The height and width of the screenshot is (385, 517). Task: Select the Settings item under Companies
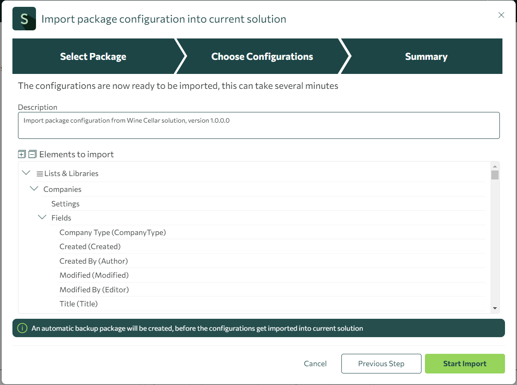click(65, 203)
